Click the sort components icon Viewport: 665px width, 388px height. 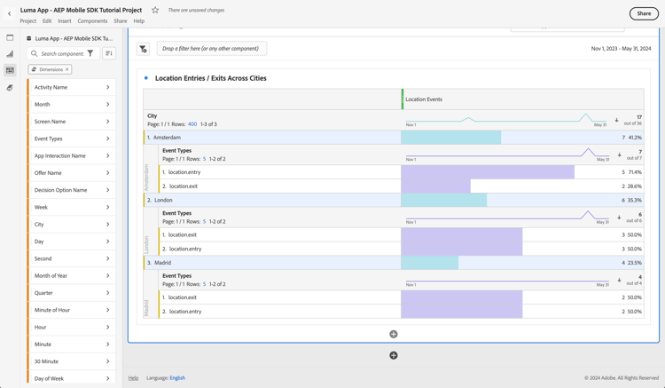109,53
